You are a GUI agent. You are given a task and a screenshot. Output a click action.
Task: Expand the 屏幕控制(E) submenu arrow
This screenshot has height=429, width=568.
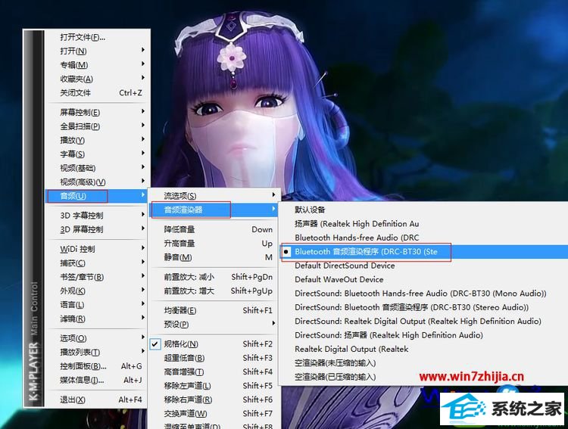143,111
